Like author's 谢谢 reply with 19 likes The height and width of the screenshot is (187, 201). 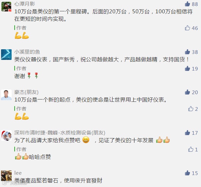187,69
